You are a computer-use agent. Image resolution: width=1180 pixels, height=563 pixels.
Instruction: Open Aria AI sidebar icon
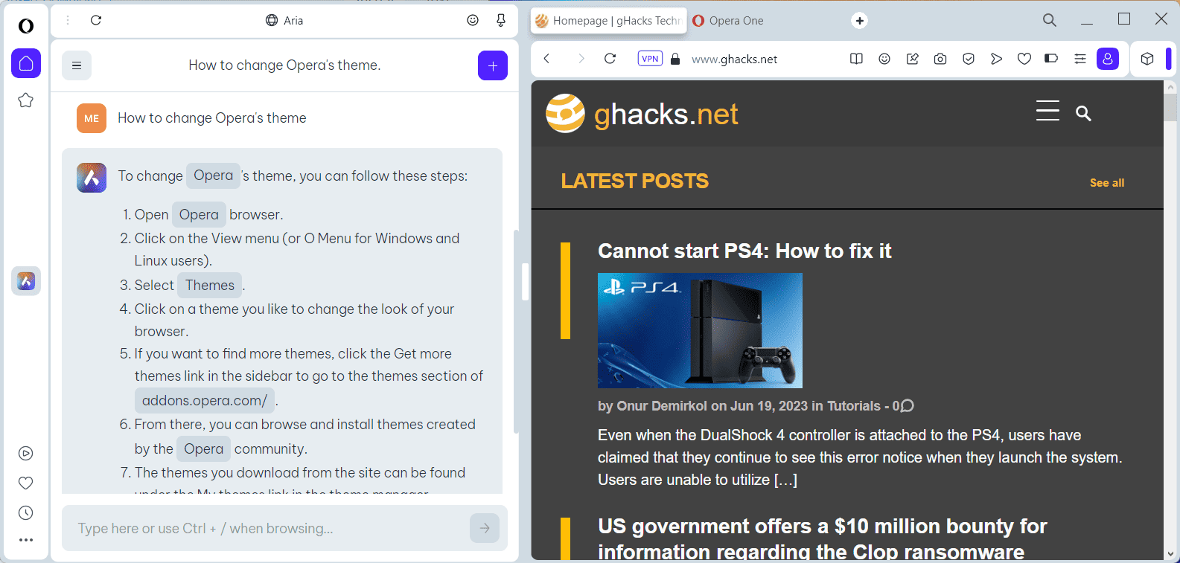tap(26, 281)
